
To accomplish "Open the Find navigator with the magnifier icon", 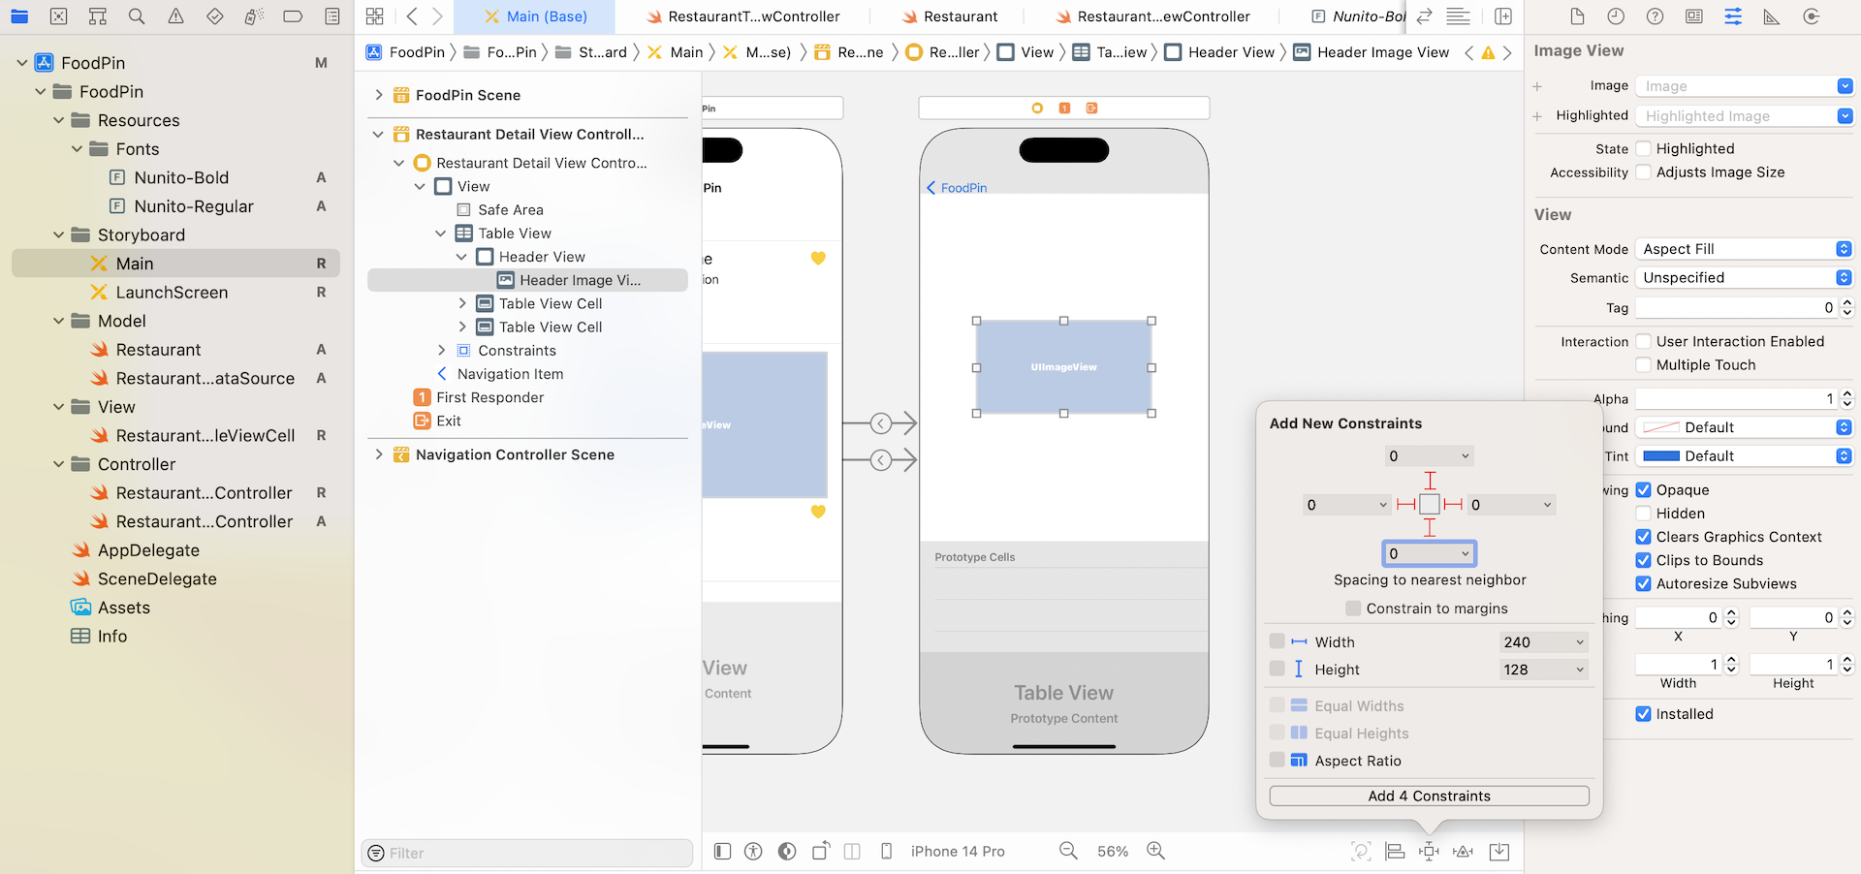I will 136,16.
